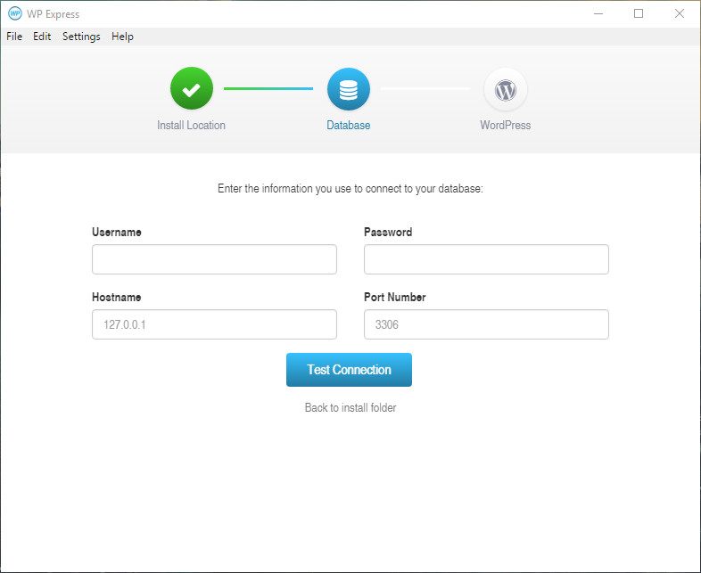Select the blue Database step icon
Screen dimensions: 701x573
click(348, 89)
